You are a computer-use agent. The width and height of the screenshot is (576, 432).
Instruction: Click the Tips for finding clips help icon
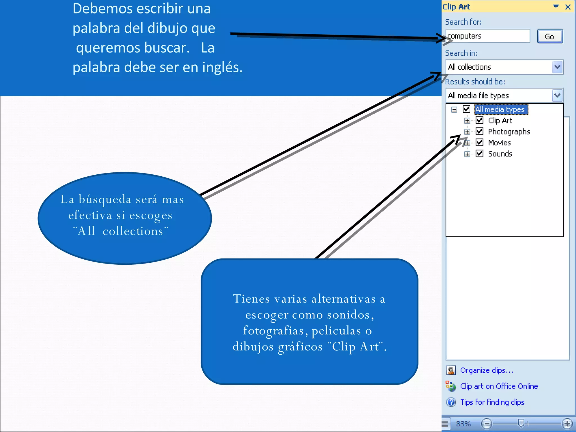tap(451, 402)
